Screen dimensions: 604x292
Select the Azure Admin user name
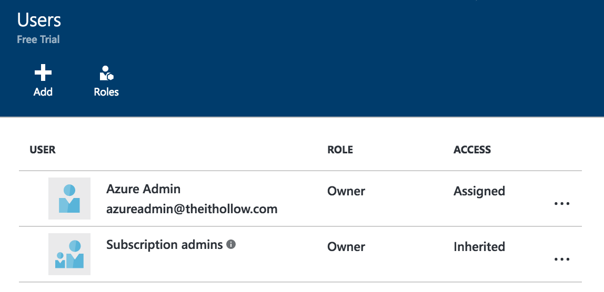(x=143, y=189)
